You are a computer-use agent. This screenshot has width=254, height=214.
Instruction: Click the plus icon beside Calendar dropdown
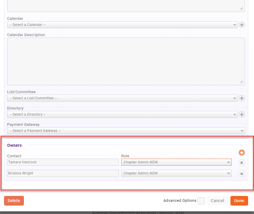241,25
